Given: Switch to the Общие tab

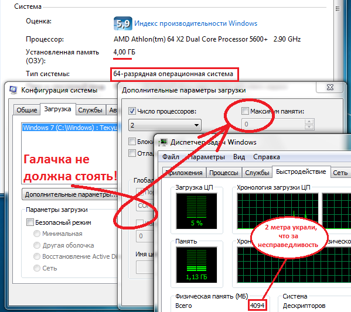Looking at the screenshot, I should tap(26, 110).
